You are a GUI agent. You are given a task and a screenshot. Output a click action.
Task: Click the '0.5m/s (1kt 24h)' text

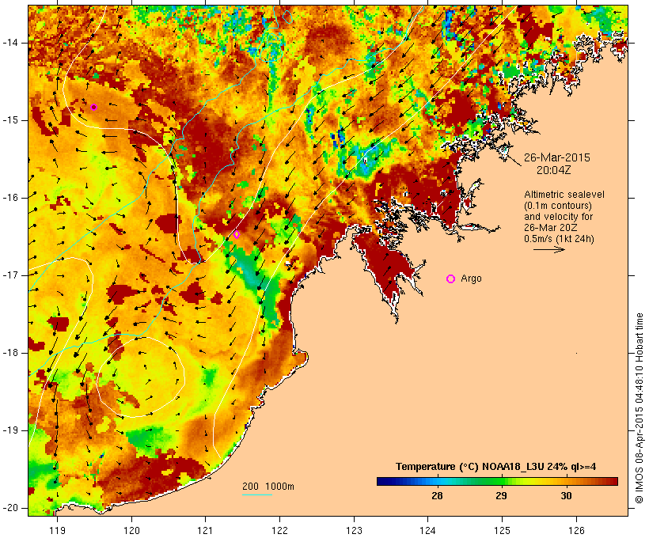[560, 239]
